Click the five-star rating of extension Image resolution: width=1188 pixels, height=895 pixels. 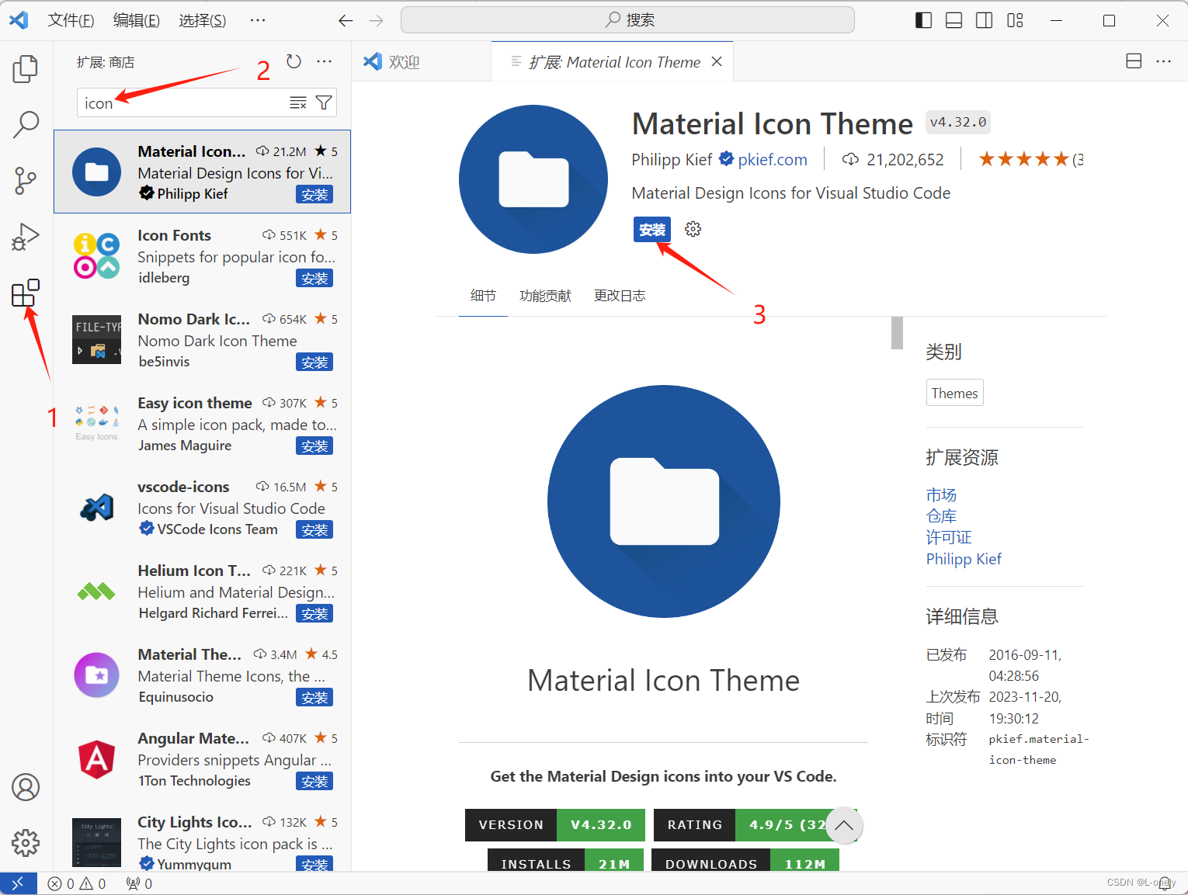(1023, 159)
